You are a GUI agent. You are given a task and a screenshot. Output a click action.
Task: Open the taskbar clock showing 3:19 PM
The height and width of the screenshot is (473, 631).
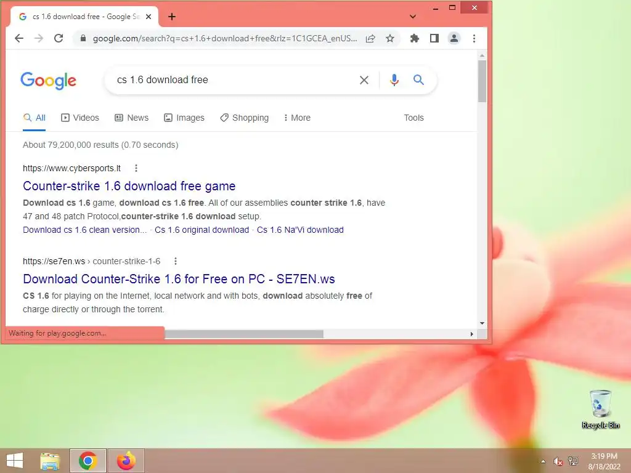point(604,461)
